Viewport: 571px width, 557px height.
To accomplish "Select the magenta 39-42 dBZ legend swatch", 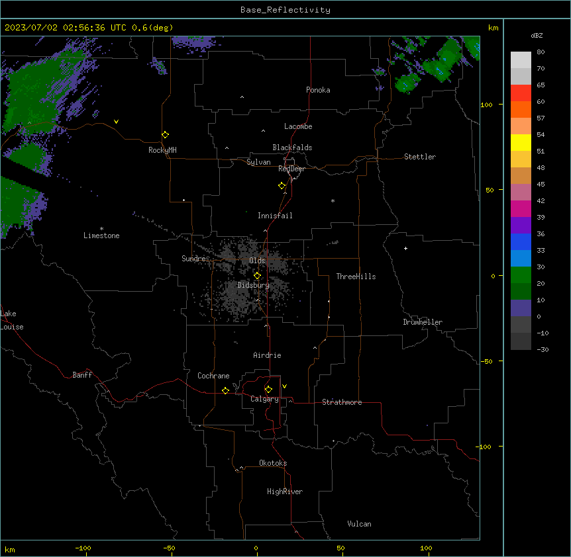I will point(521,208).
